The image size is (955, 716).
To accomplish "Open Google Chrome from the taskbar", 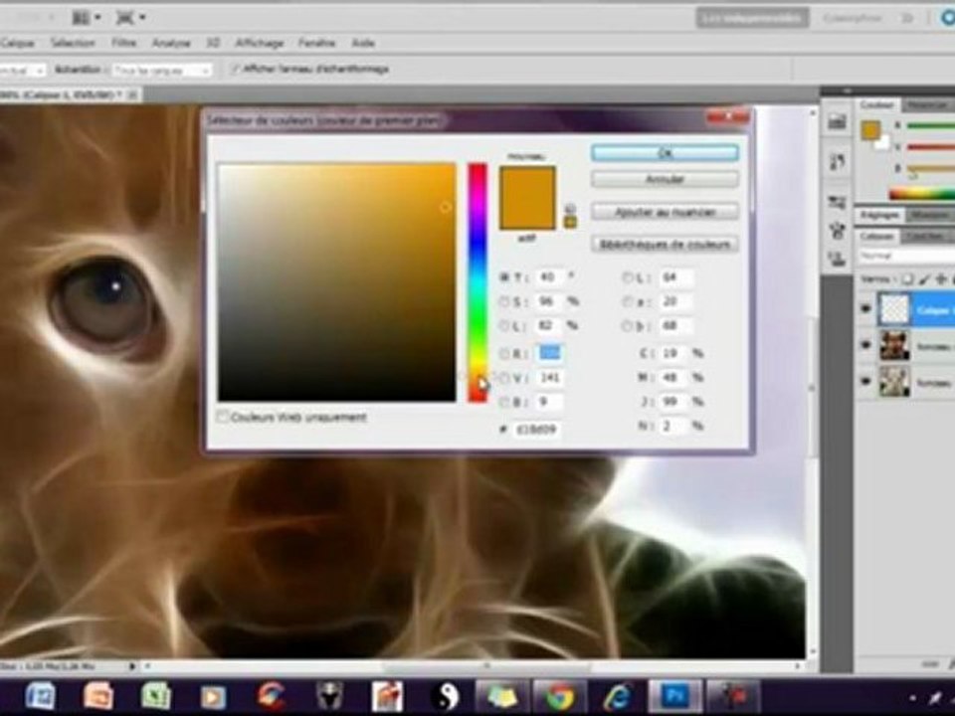I will pos(559,696).
